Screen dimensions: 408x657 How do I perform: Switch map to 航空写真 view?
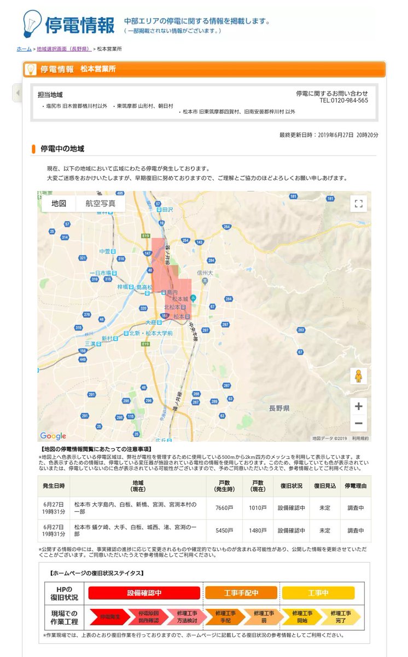101,203
